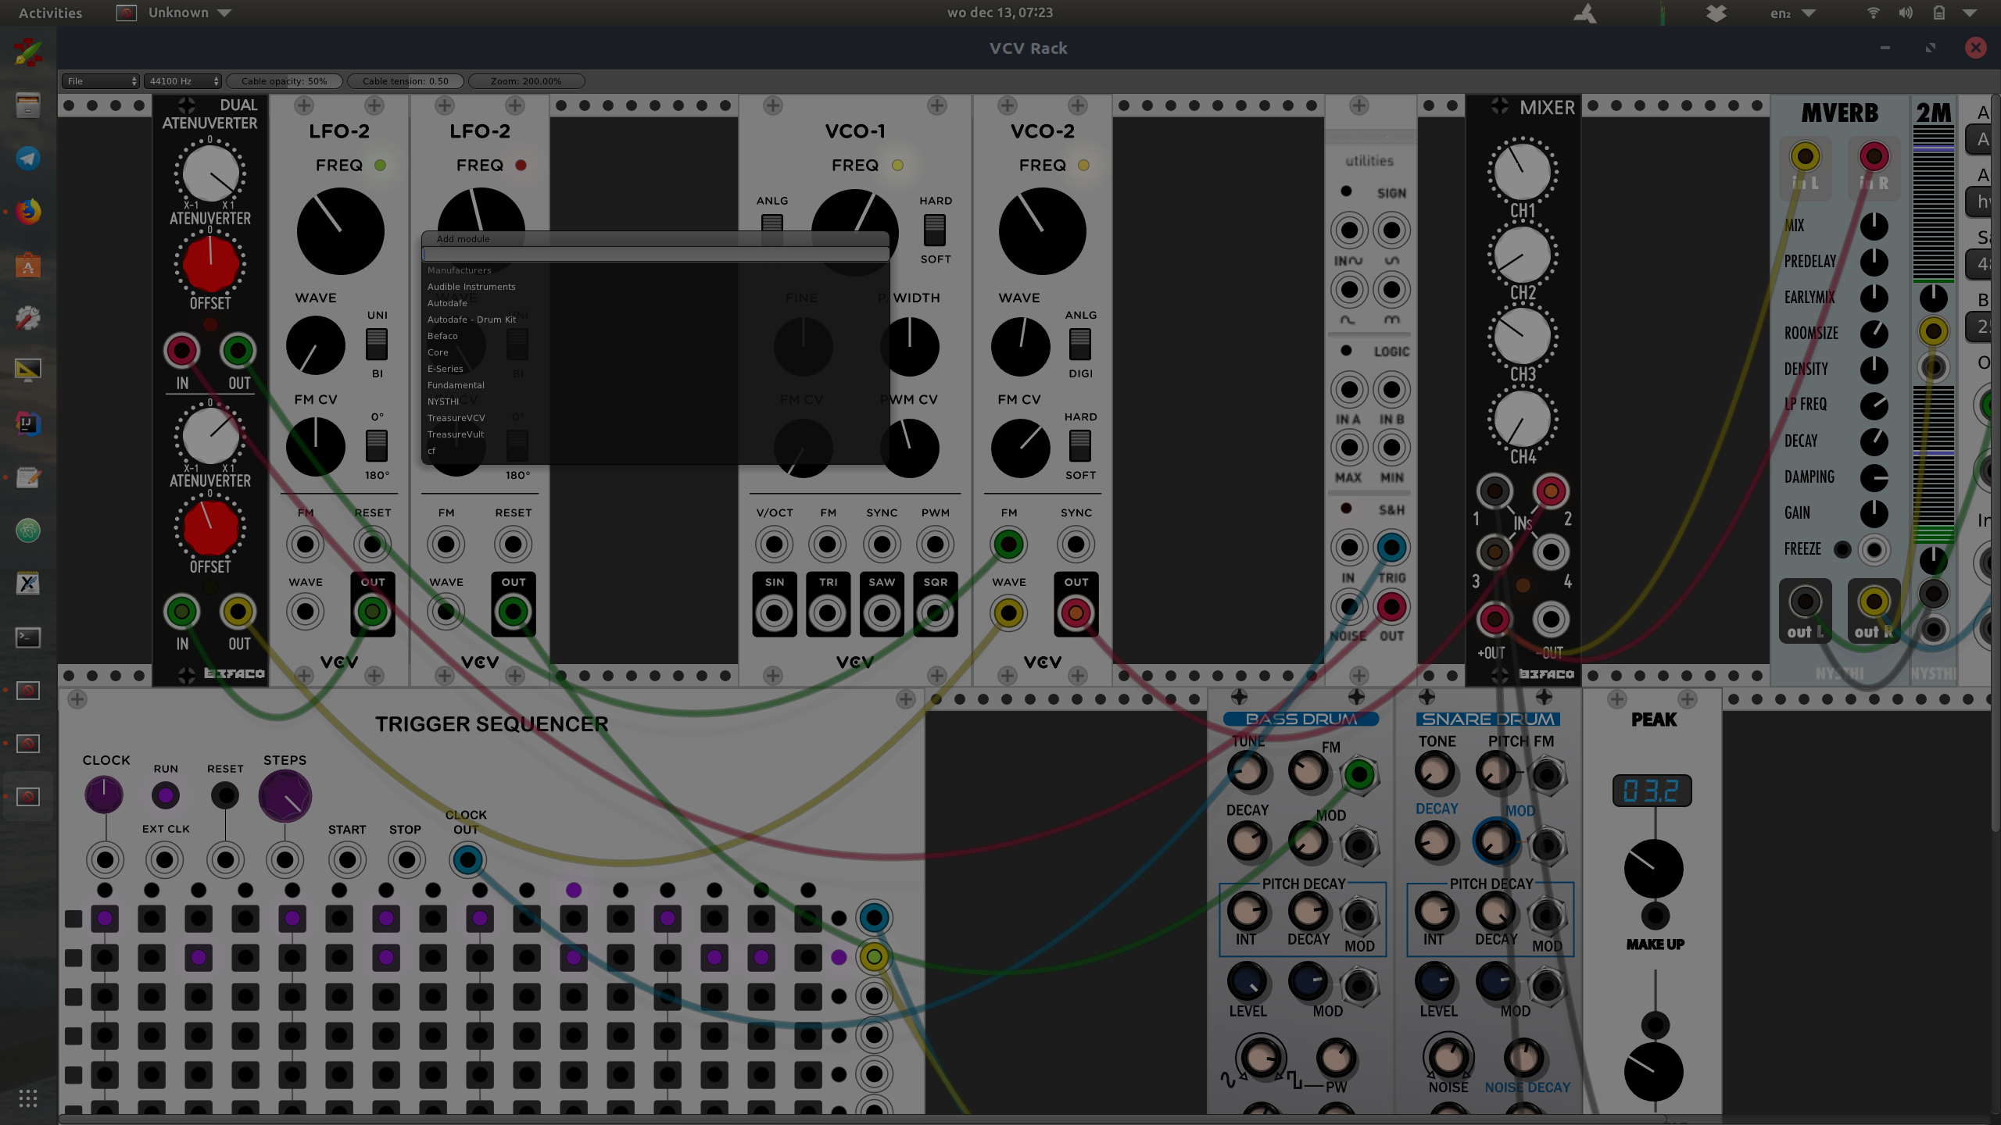Toggle first LFO-2 UNI/BI switch
The image size is (2001, 1125).
[377, 344]
